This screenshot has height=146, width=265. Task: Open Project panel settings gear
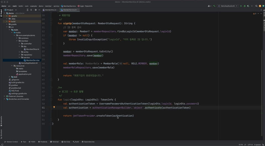click(36, 10)
